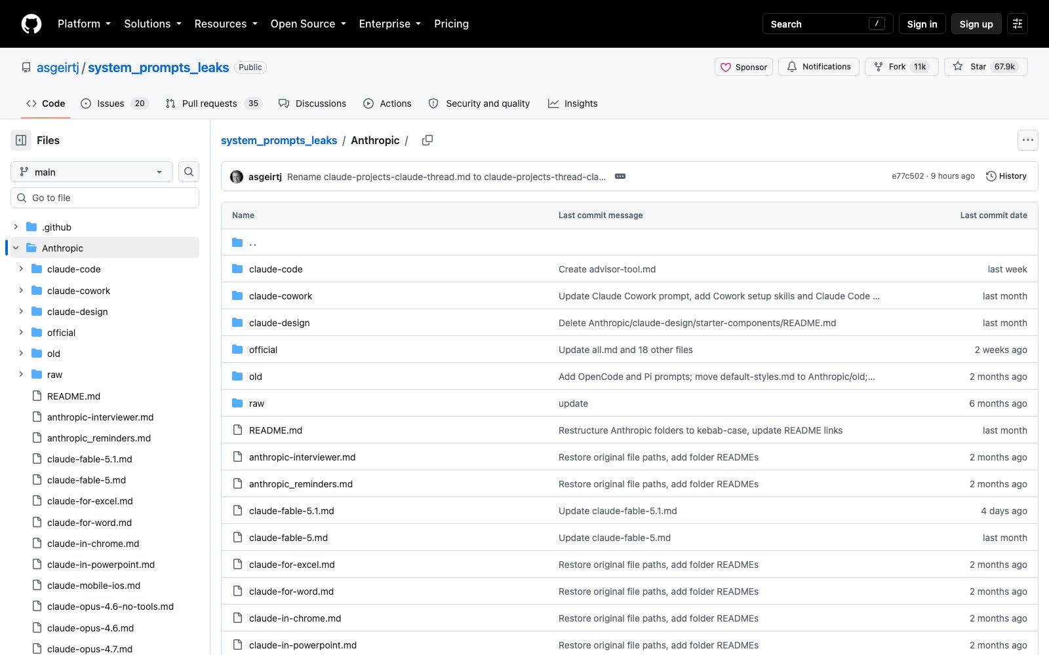Viewport: 1049px width, 655px height.
Task: Open Notifications for this repository
Action: coord(819,67)
